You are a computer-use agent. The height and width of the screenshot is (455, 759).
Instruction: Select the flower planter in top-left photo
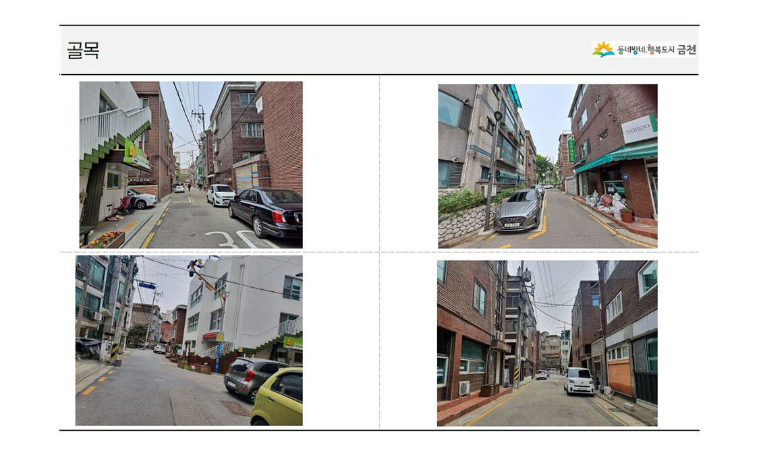point(105,239)
